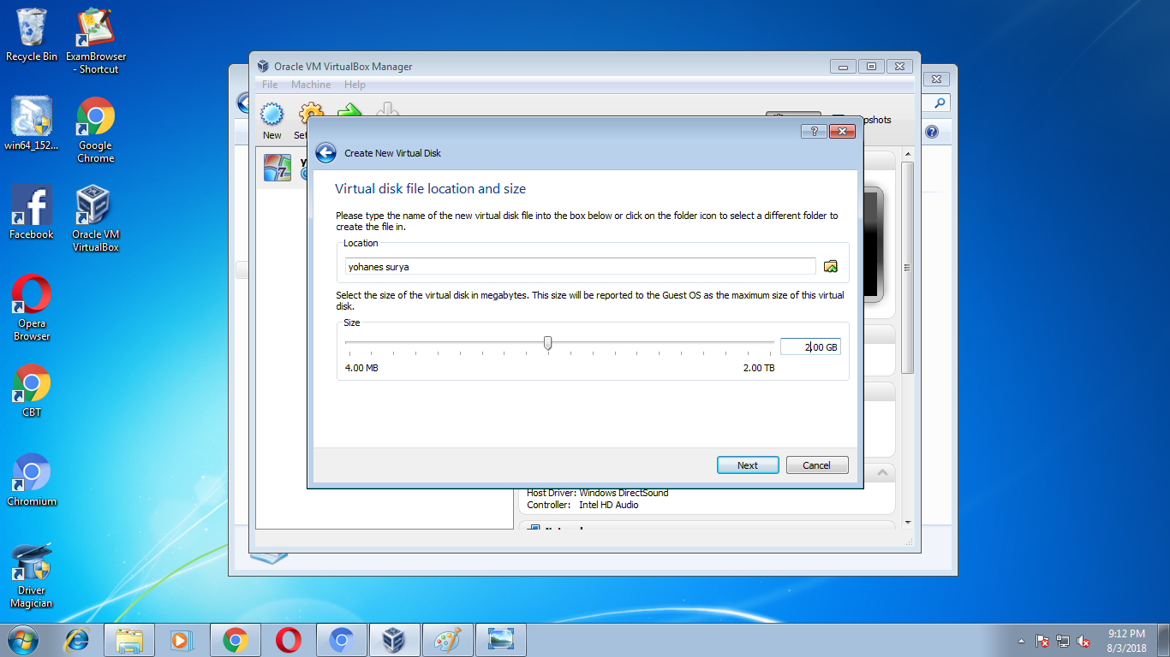The height and width of the screenshot is (657, 1170).
Task: Click the Location text field with yohanes surya
Action: point(581,267)
